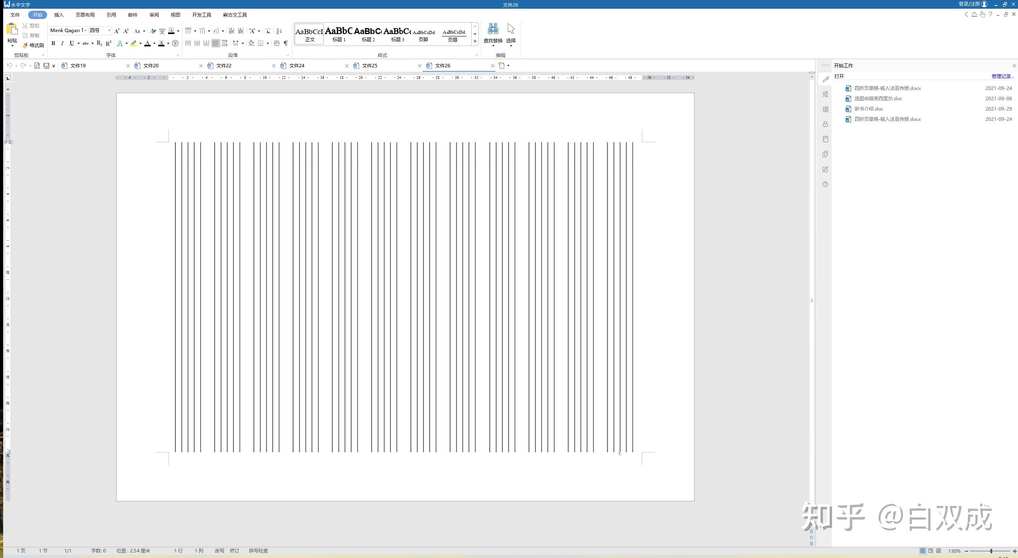Click the Find and Replace binoculars icon

(x=493, y=29)
